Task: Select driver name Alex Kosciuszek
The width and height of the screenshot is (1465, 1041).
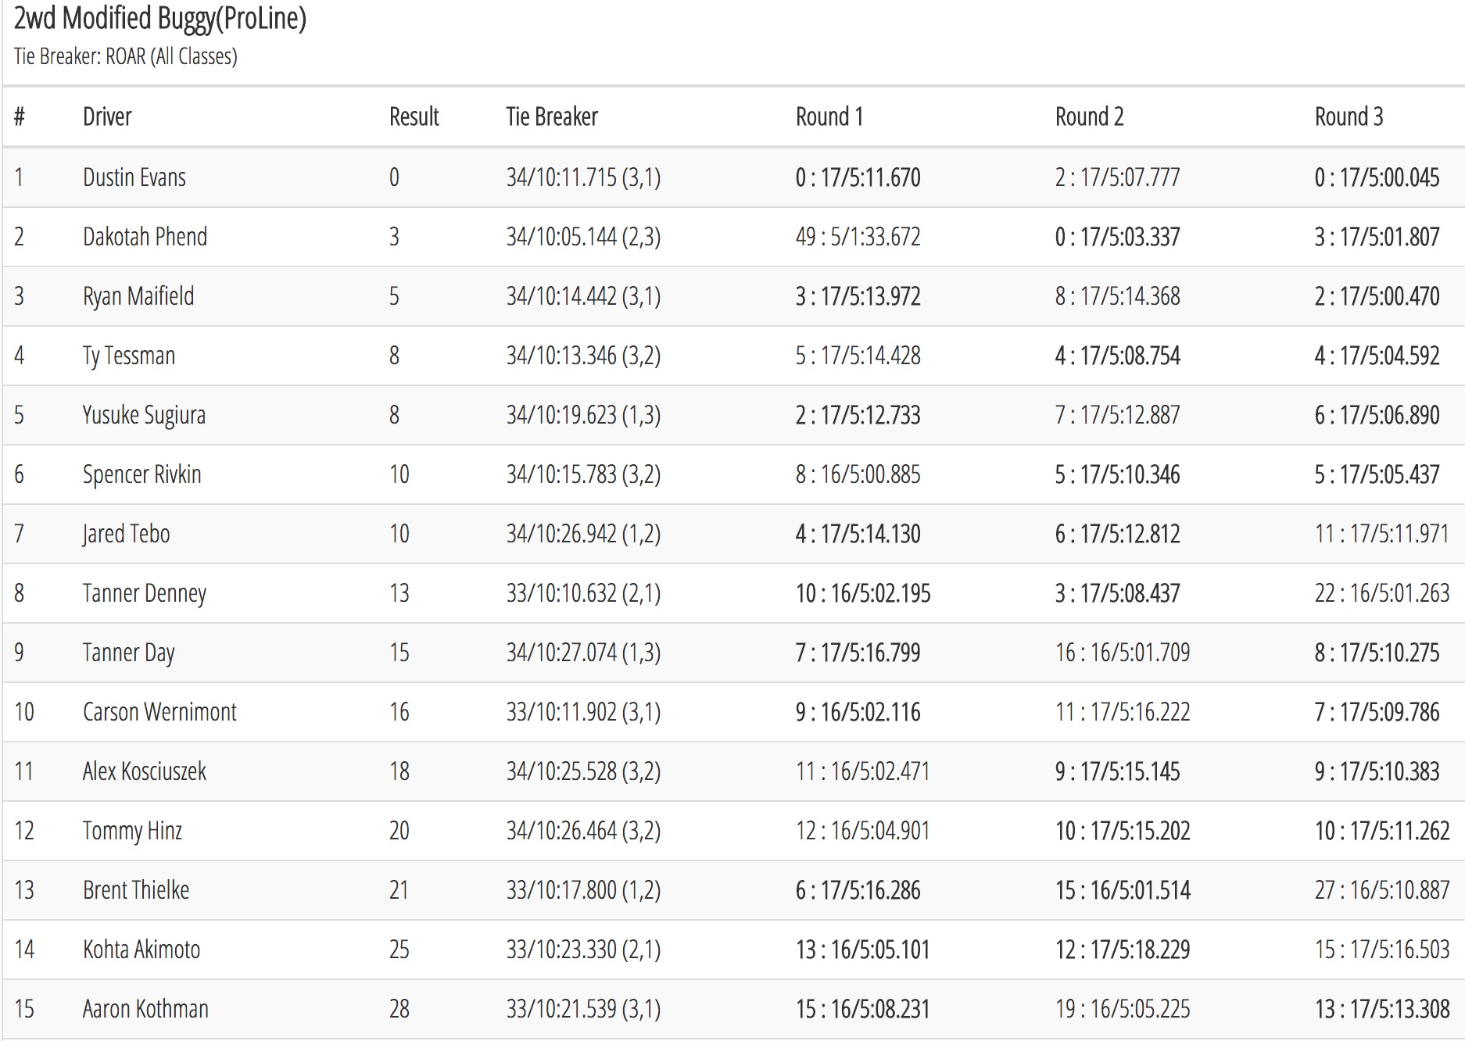Action: tap(145, 771)
